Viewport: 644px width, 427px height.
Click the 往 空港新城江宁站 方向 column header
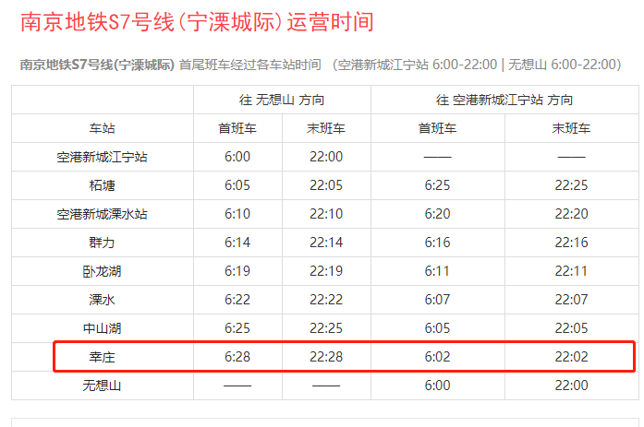pos(504,100)
